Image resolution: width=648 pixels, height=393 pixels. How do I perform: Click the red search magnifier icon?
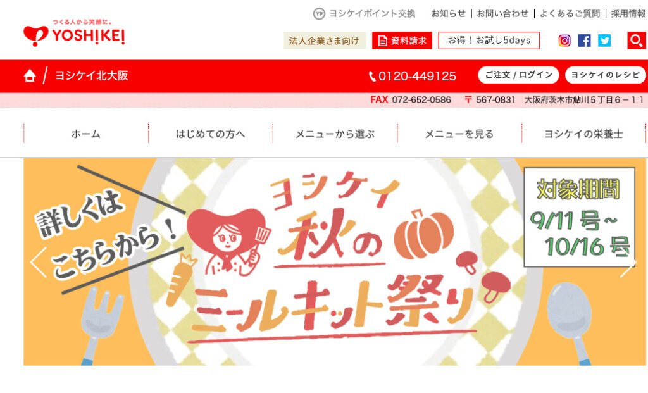click(x=637, y=41)
